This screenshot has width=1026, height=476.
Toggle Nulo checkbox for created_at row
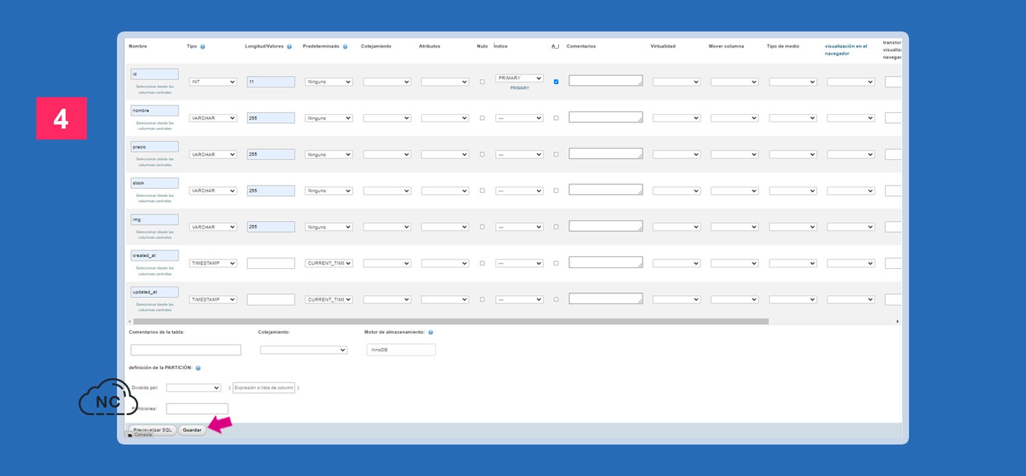click(482, 263)
